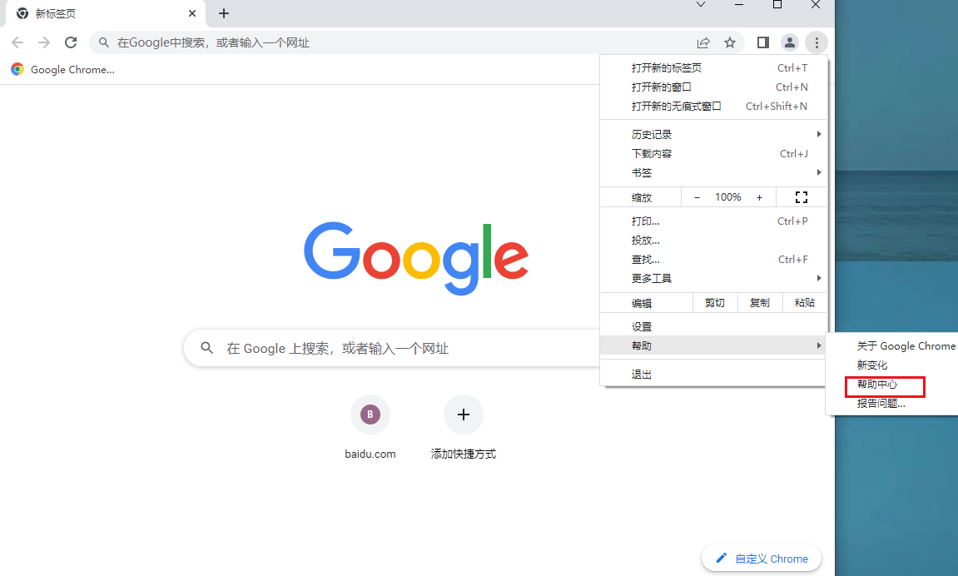Increase zoom with the plus button
The image size is (958, 576).
(759, 197)
